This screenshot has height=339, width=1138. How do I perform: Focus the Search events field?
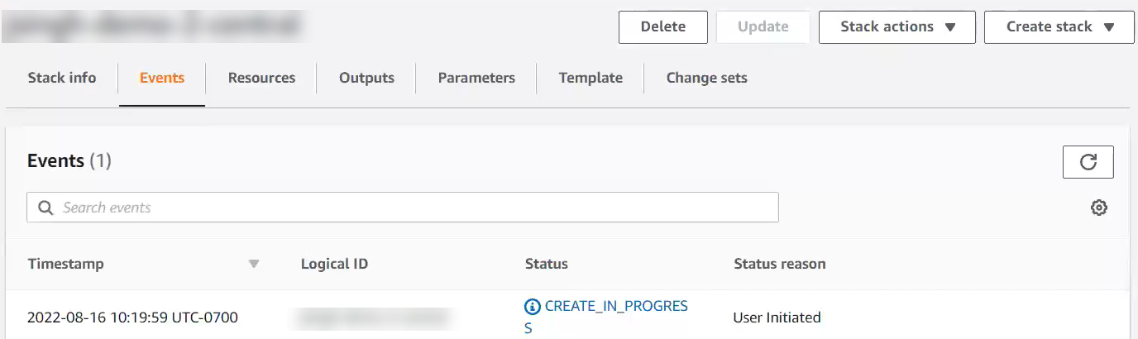414,208
